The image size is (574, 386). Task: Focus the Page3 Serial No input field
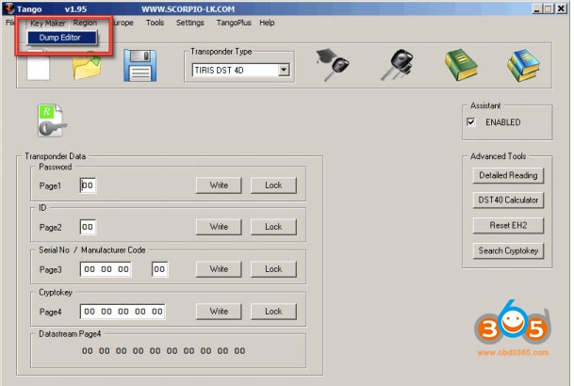(x=107, y=269)
